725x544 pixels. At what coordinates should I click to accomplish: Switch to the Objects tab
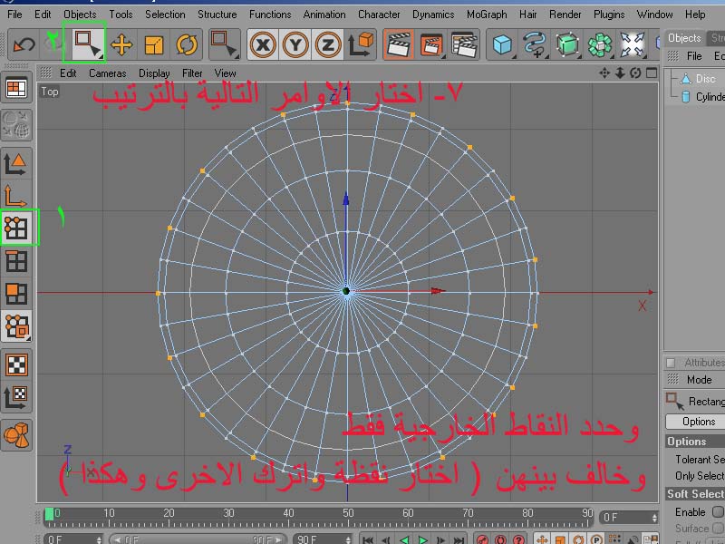point(684,38)
